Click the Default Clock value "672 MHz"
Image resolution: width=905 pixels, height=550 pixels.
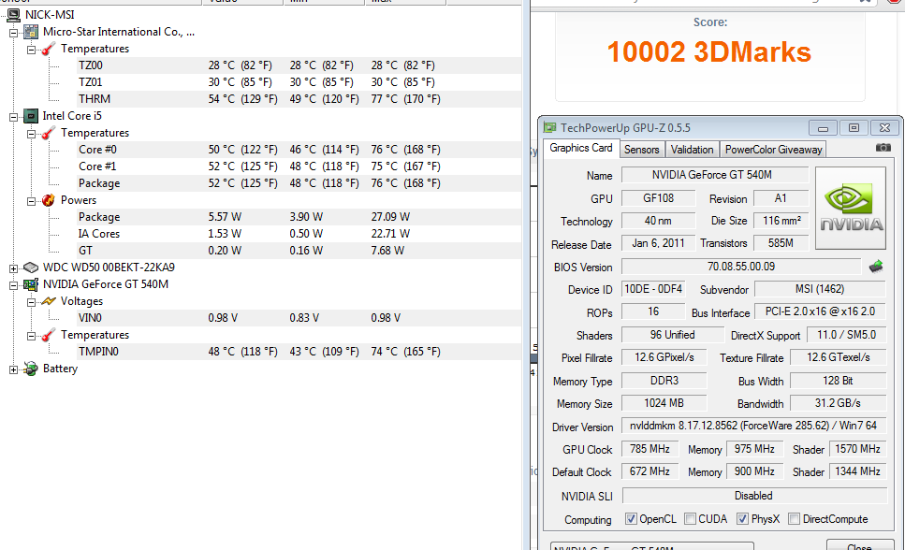650,471
